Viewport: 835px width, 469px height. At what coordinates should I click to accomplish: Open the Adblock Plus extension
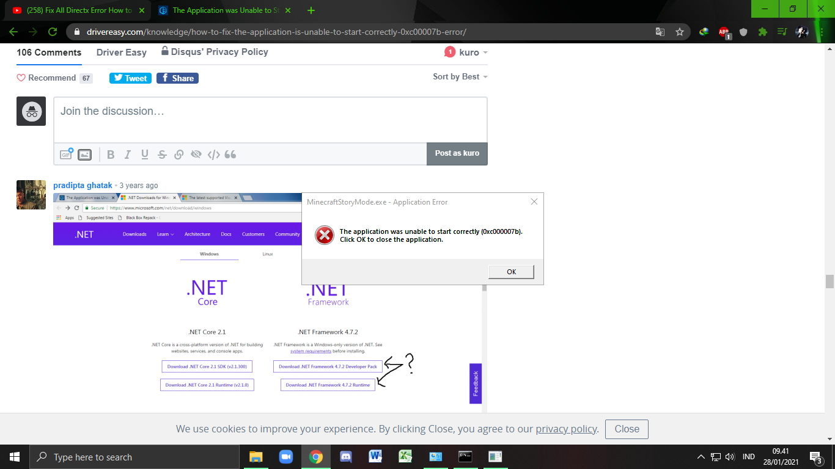coord(724,32)
